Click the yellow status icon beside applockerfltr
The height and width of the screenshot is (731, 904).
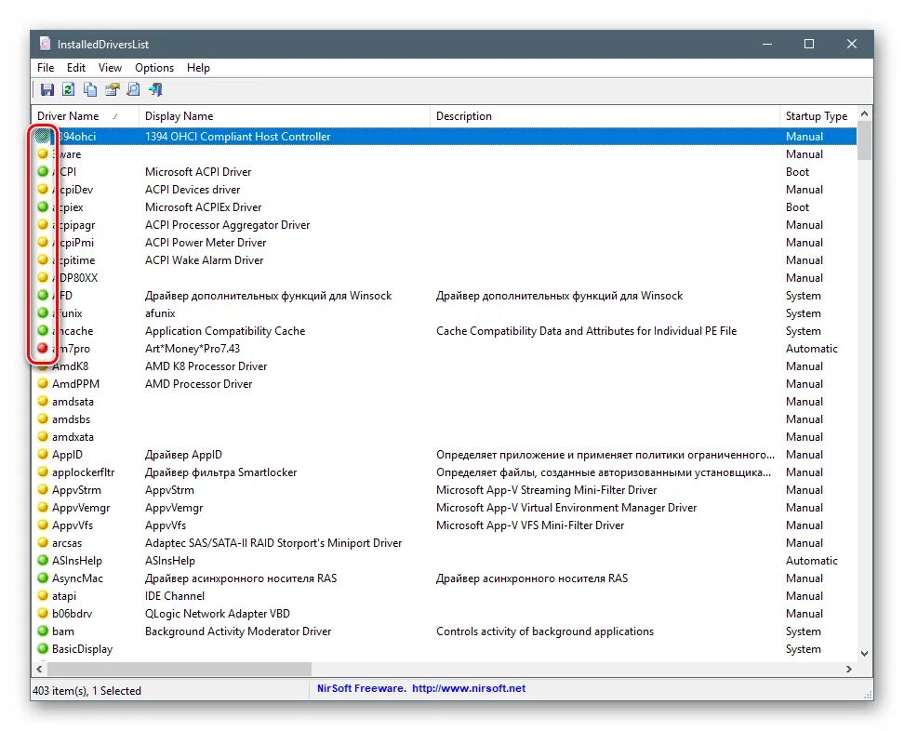coord(43,472)
